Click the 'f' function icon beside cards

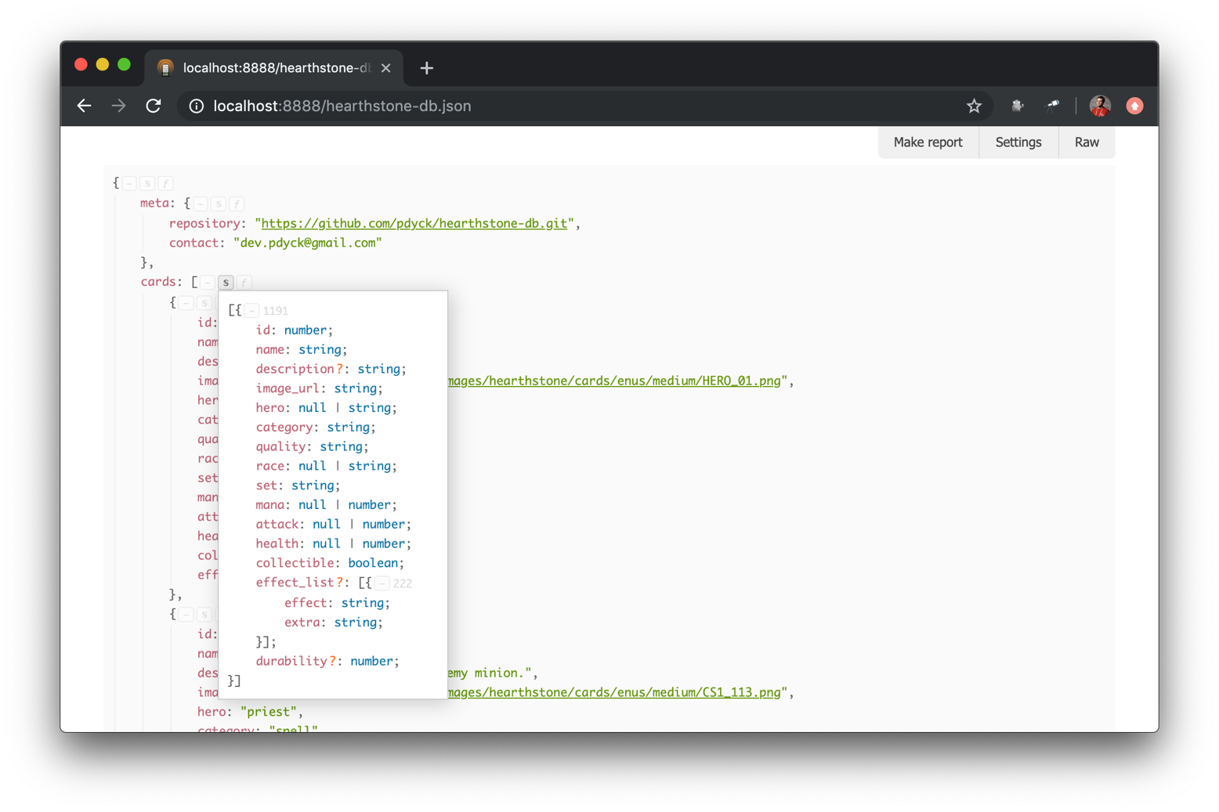244,282
